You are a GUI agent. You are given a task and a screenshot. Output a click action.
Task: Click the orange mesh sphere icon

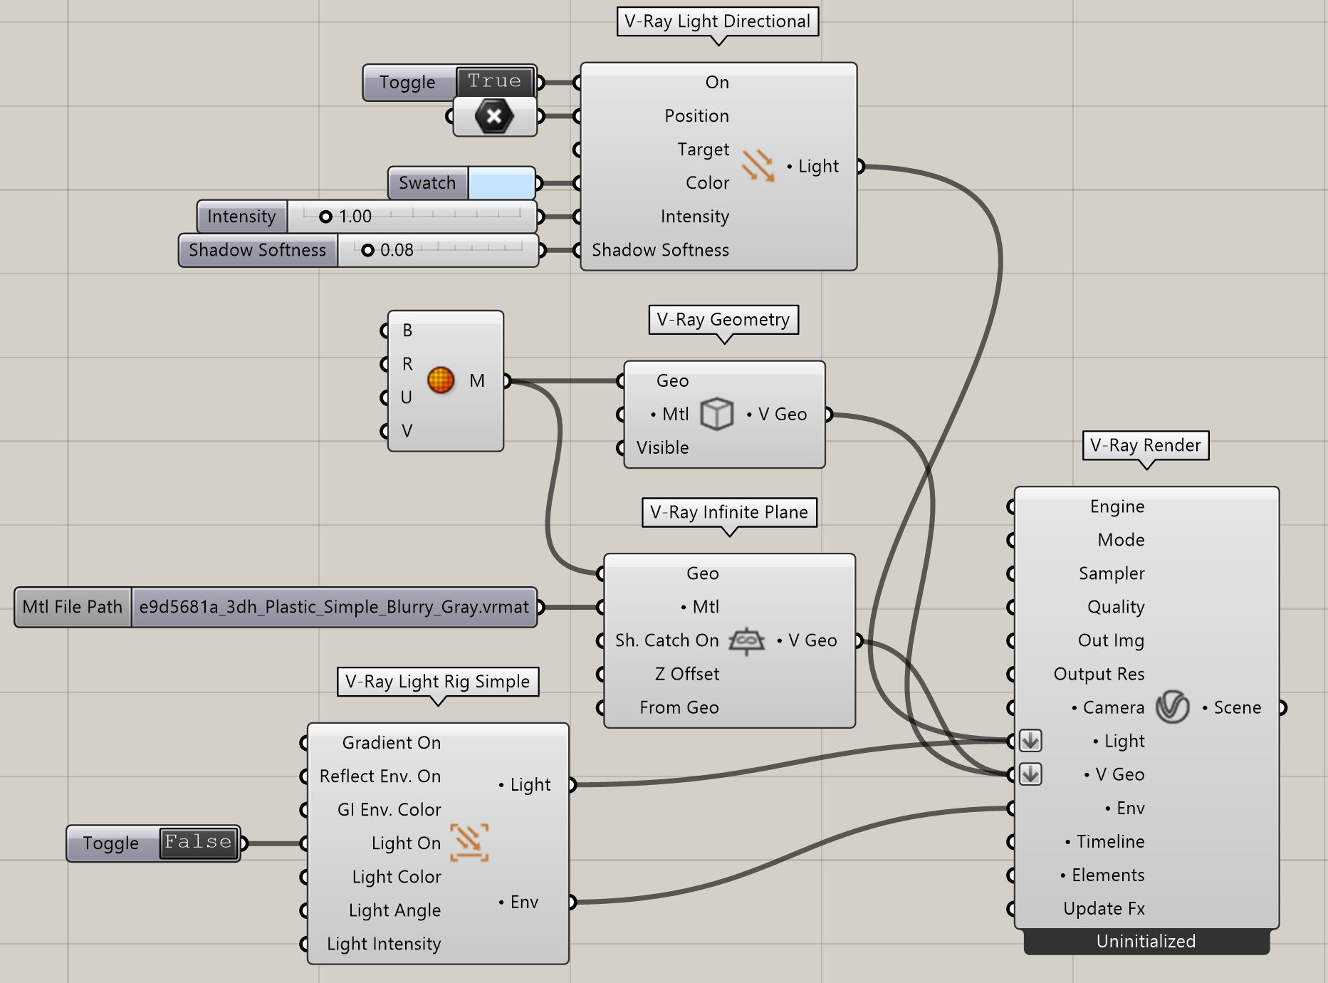441,380
